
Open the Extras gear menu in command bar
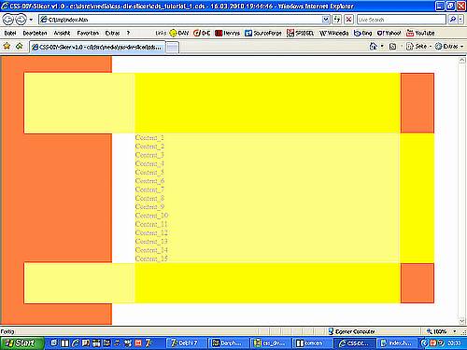coord(449,47)
